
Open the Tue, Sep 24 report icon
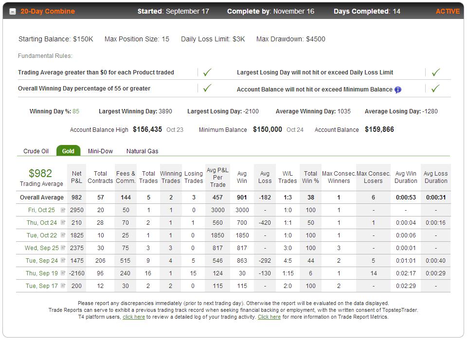tap(63, 261)
